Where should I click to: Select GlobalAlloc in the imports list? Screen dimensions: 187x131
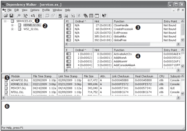coord(120,36)
